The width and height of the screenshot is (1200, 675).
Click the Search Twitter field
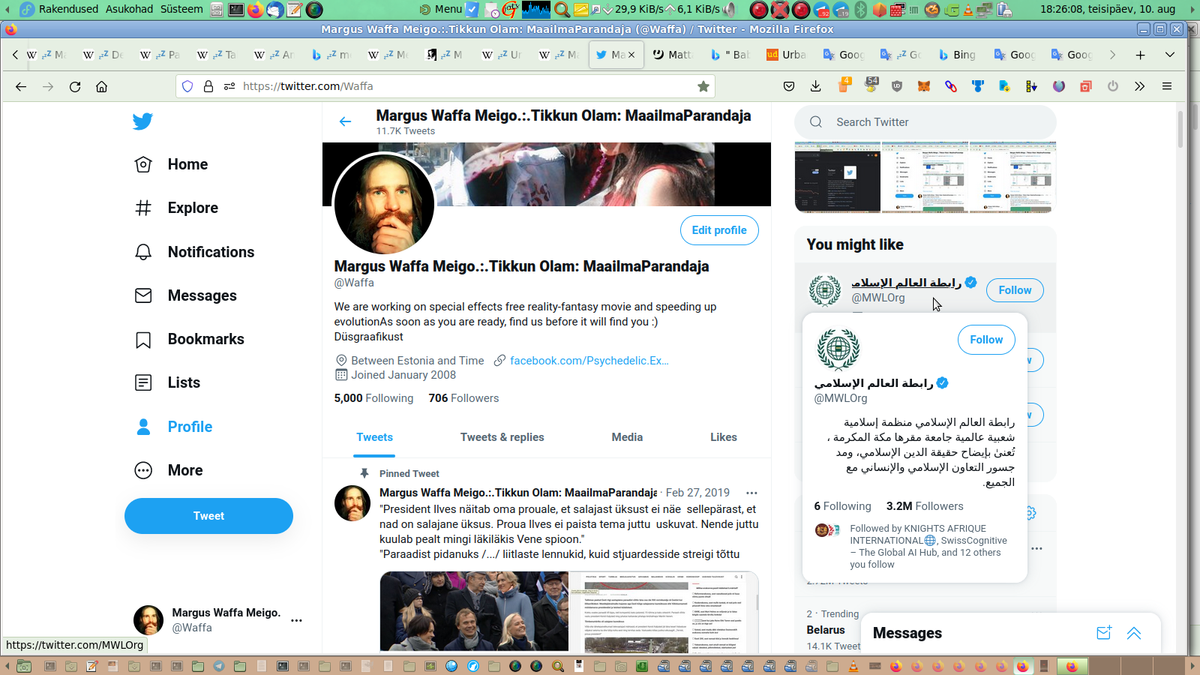pos(925,122)
